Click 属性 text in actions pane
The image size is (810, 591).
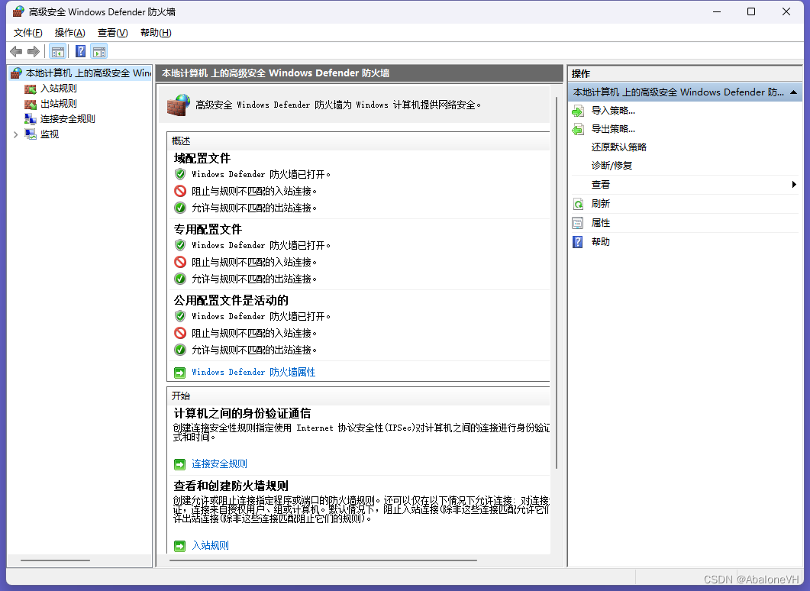point(601,223)
